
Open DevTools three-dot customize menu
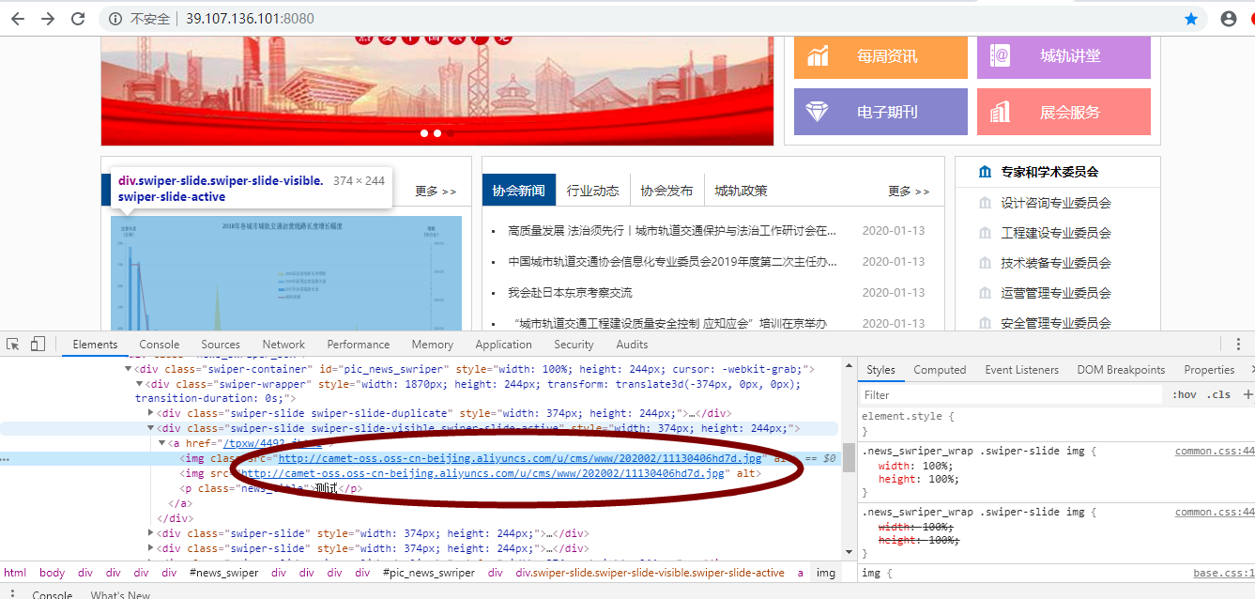[1238, 345]
